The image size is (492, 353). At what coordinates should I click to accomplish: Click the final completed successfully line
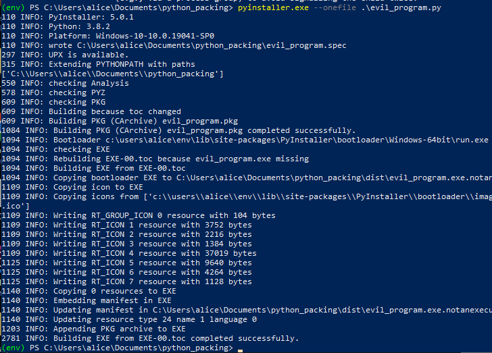(150, 338)
